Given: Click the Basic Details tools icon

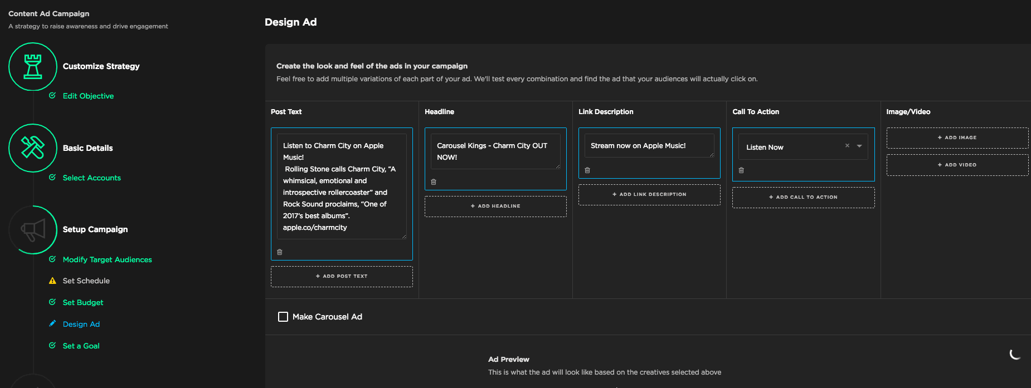Looking at the screenshot, I should (33, 148).
